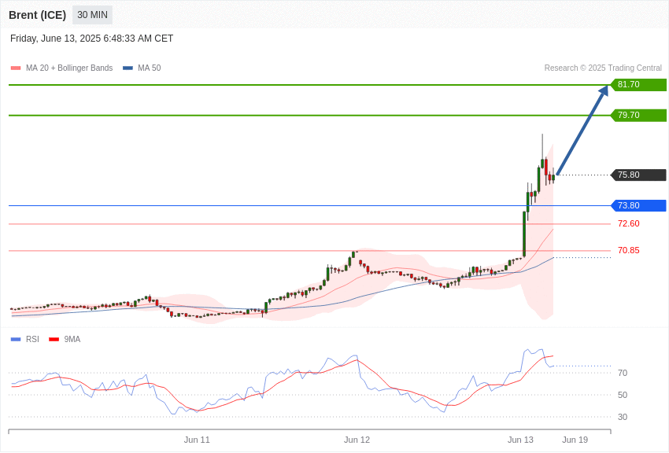
Task: Click the Research © 2025 Trading Central text
Action: point(603,68)
